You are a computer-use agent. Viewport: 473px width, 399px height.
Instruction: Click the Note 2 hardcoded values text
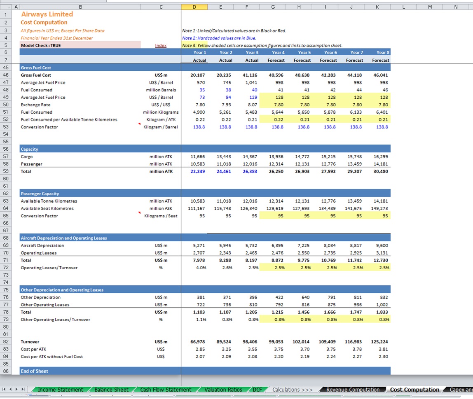219,38
